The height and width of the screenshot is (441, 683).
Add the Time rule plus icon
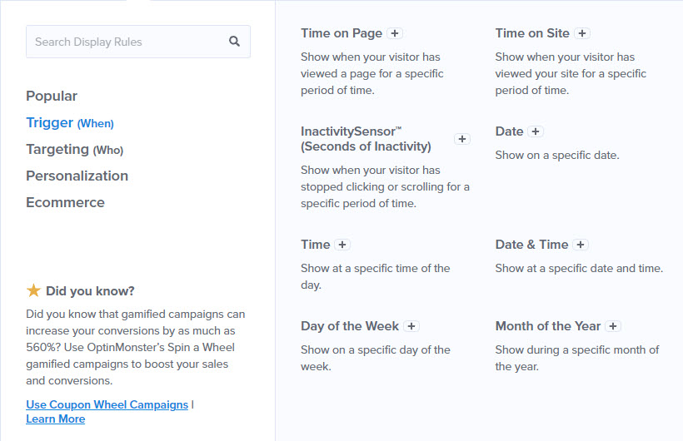(x=342, y=245)
